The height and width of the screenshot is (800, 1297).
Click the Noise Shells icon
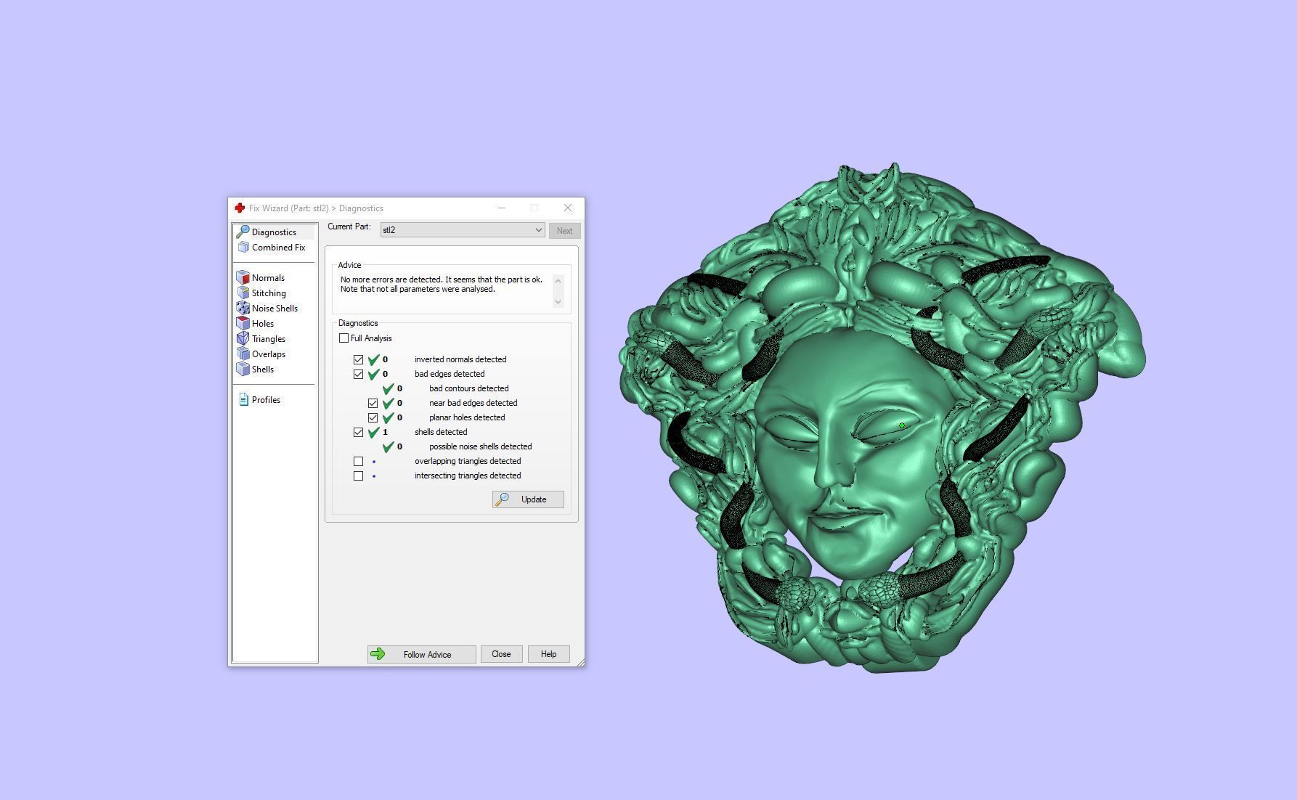coord(243,308)
